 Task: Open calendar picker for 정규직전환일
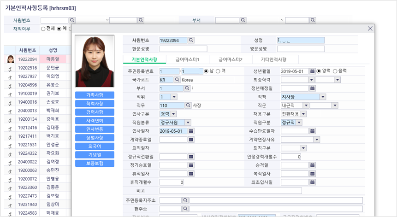[x=191, y=157]
